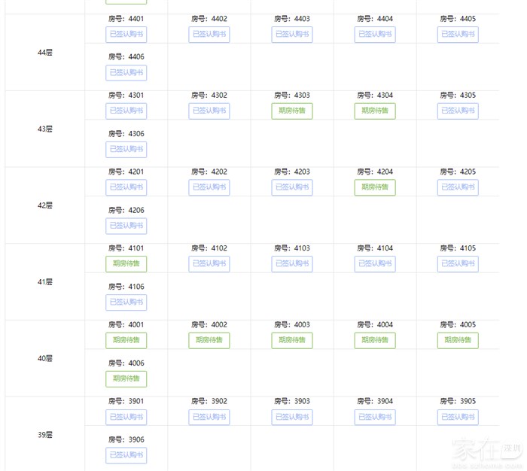The width and height of the screenshot is (527, 471).
Task: Click the 已签认购书 button under room 3901
Action: 126,417
